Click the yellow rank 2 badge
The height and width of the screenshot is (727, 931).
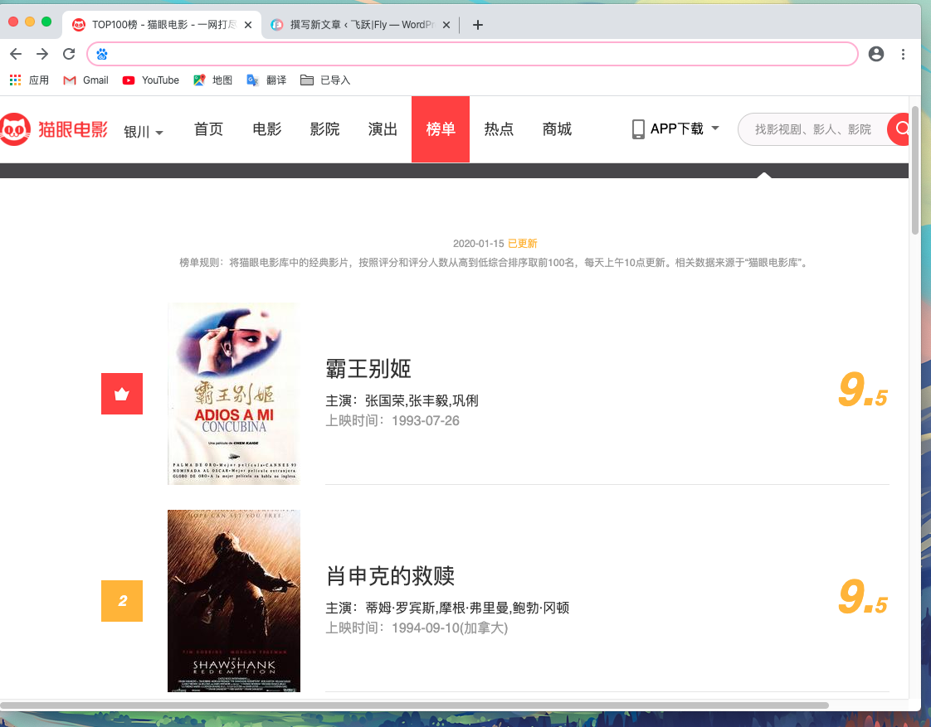(x=122, y=601)
